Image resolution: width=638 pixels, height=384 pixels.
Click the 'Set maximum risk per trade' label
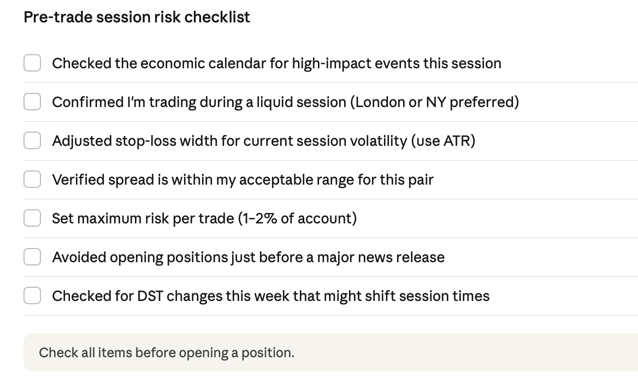tap(204, 218)
